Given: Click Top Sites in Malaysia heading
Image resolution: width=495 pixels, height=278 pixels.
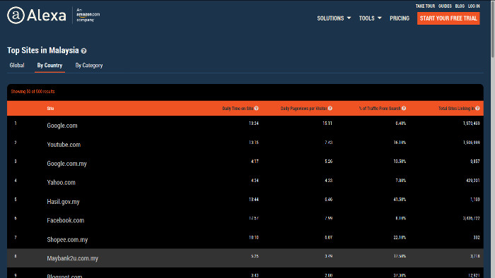Looking at the screenshot, I should pos(43,50).
